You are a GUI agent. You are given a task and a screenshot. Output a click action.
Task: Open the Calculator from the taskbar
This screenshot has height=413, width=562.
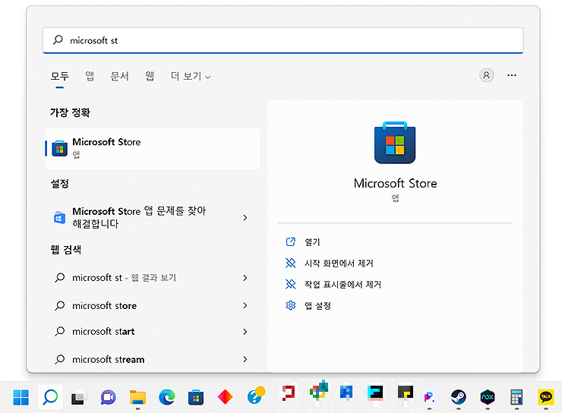pos(516,397)
